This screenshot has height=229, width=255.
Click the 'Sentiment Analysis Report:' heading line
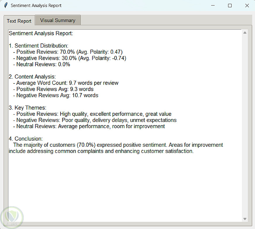coord(41,33)
